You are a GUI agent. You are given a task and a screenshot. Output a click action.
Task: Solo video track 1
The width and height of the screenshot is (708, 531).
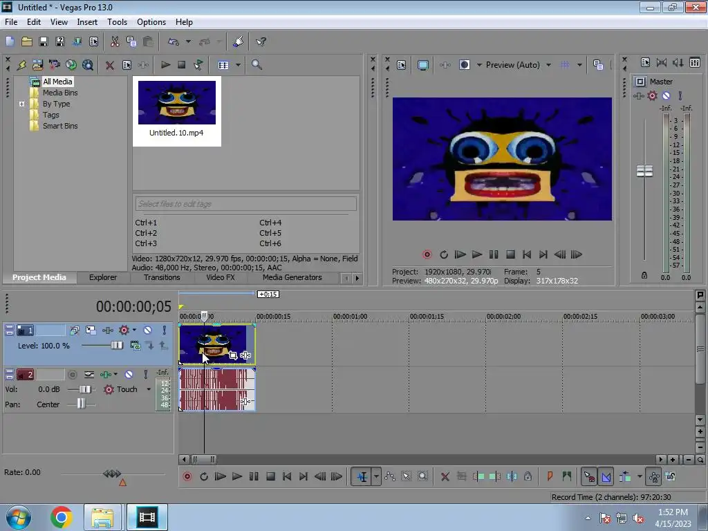[x=165, y=330]
